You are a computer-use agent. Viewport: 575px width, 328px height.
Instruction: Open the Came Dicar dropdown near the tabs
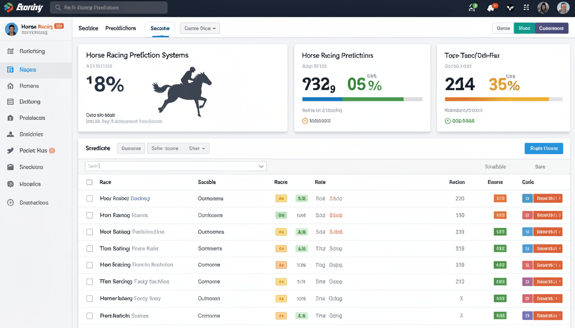[x=199, y=28]
